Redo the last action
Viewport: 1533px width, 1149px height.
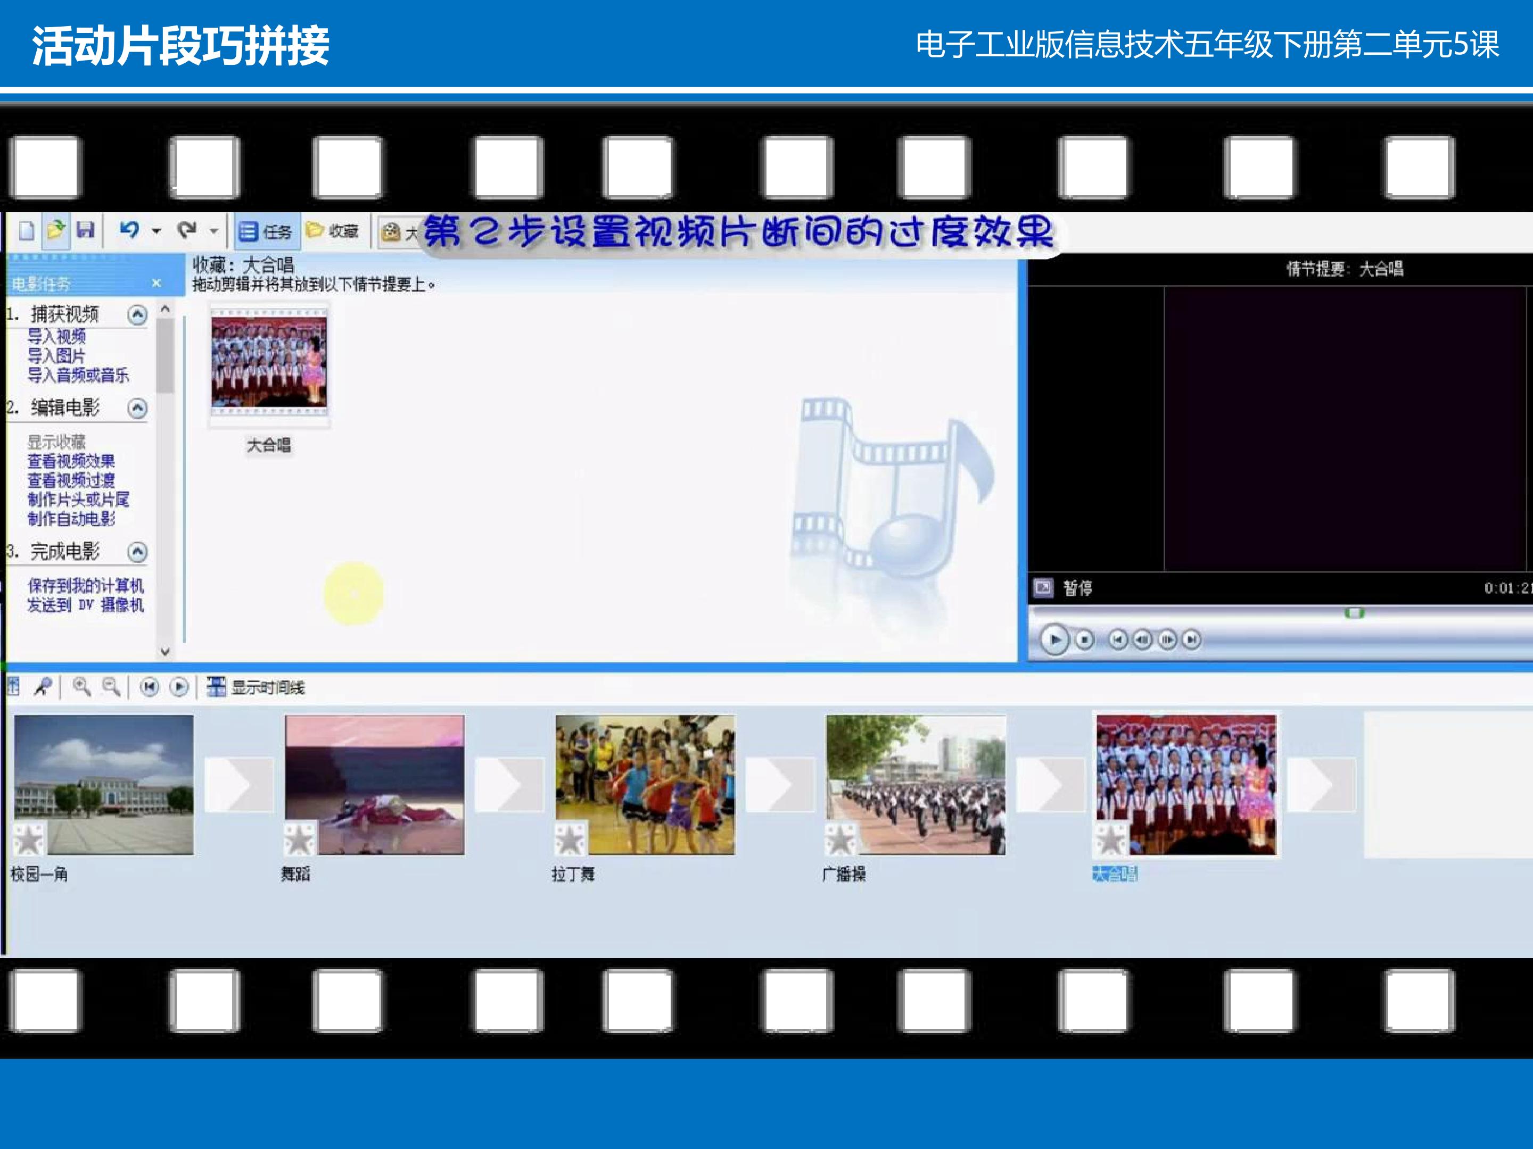point(187,230)
